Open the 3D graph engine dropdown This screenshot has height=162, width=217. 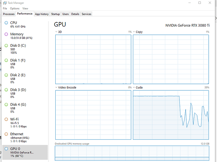pos(56,32)
